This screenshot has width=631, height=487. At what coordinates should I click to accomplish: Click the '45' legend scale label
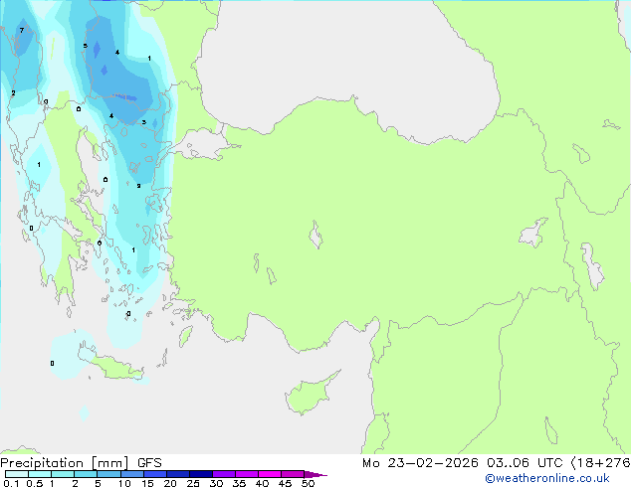(285, 483)
